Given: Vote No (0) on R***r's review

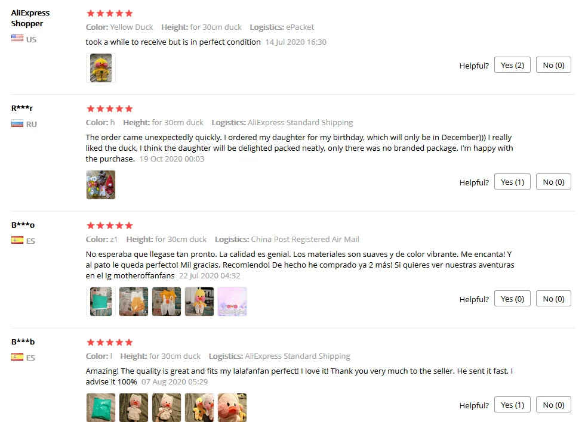Looking at the screenshot, I should [554, 182].
